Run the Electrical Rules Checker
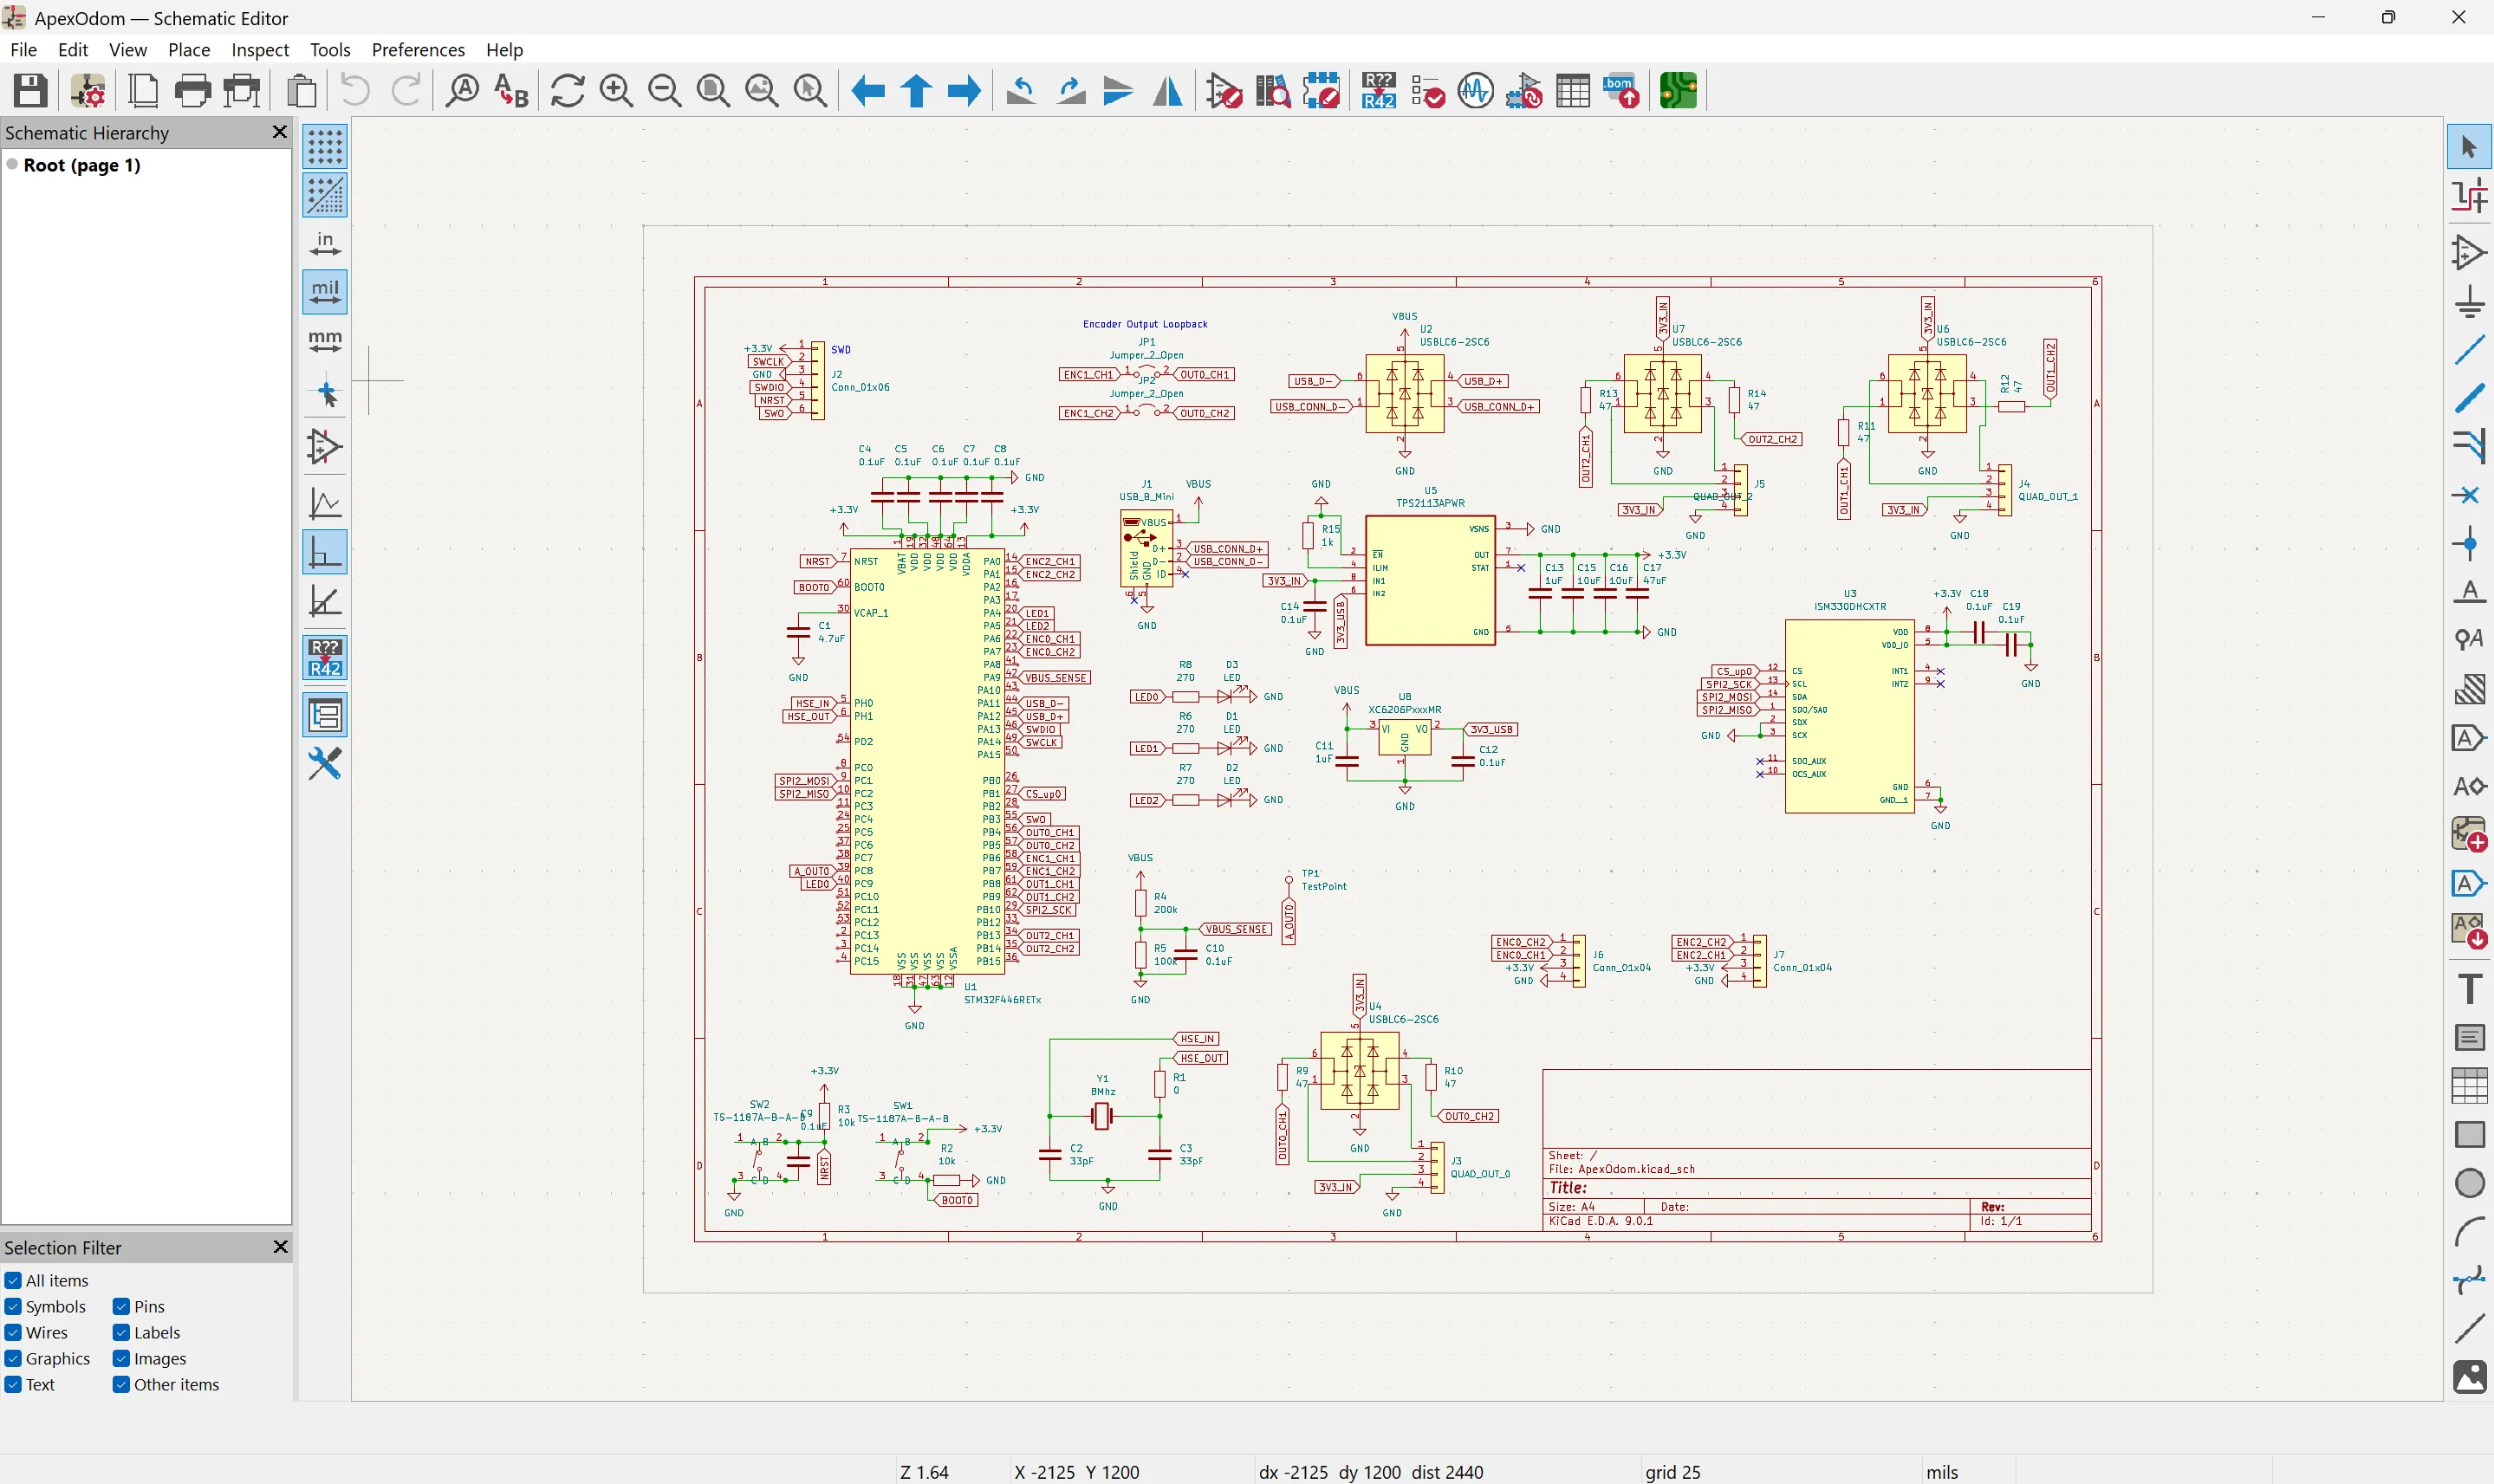The image size is (2494, 1484). click(x=1427, y=91)
